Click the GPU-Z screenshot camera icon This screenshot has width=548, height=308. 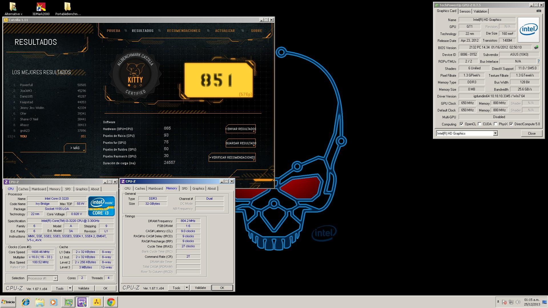point(539,11)
